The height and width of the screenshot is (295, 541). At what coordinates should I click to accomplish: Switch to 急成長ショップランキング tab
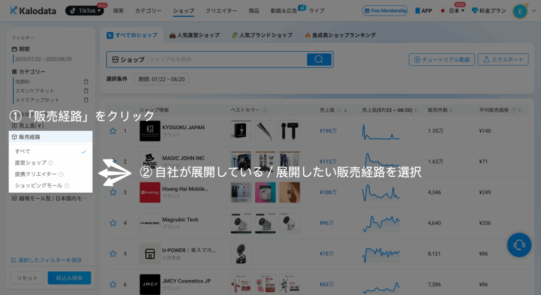[x=340, y=35]
